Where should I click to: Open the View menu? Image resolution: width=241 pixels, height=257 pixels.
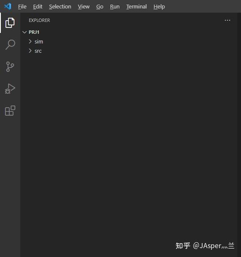pyautogui.click(x=84, y=7)
